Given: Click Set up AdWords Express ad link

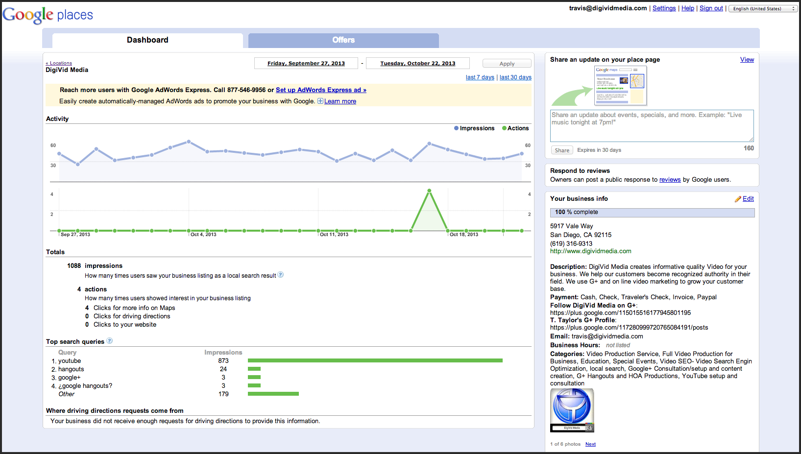Looking at the screenshot, I should click(321, 90).
